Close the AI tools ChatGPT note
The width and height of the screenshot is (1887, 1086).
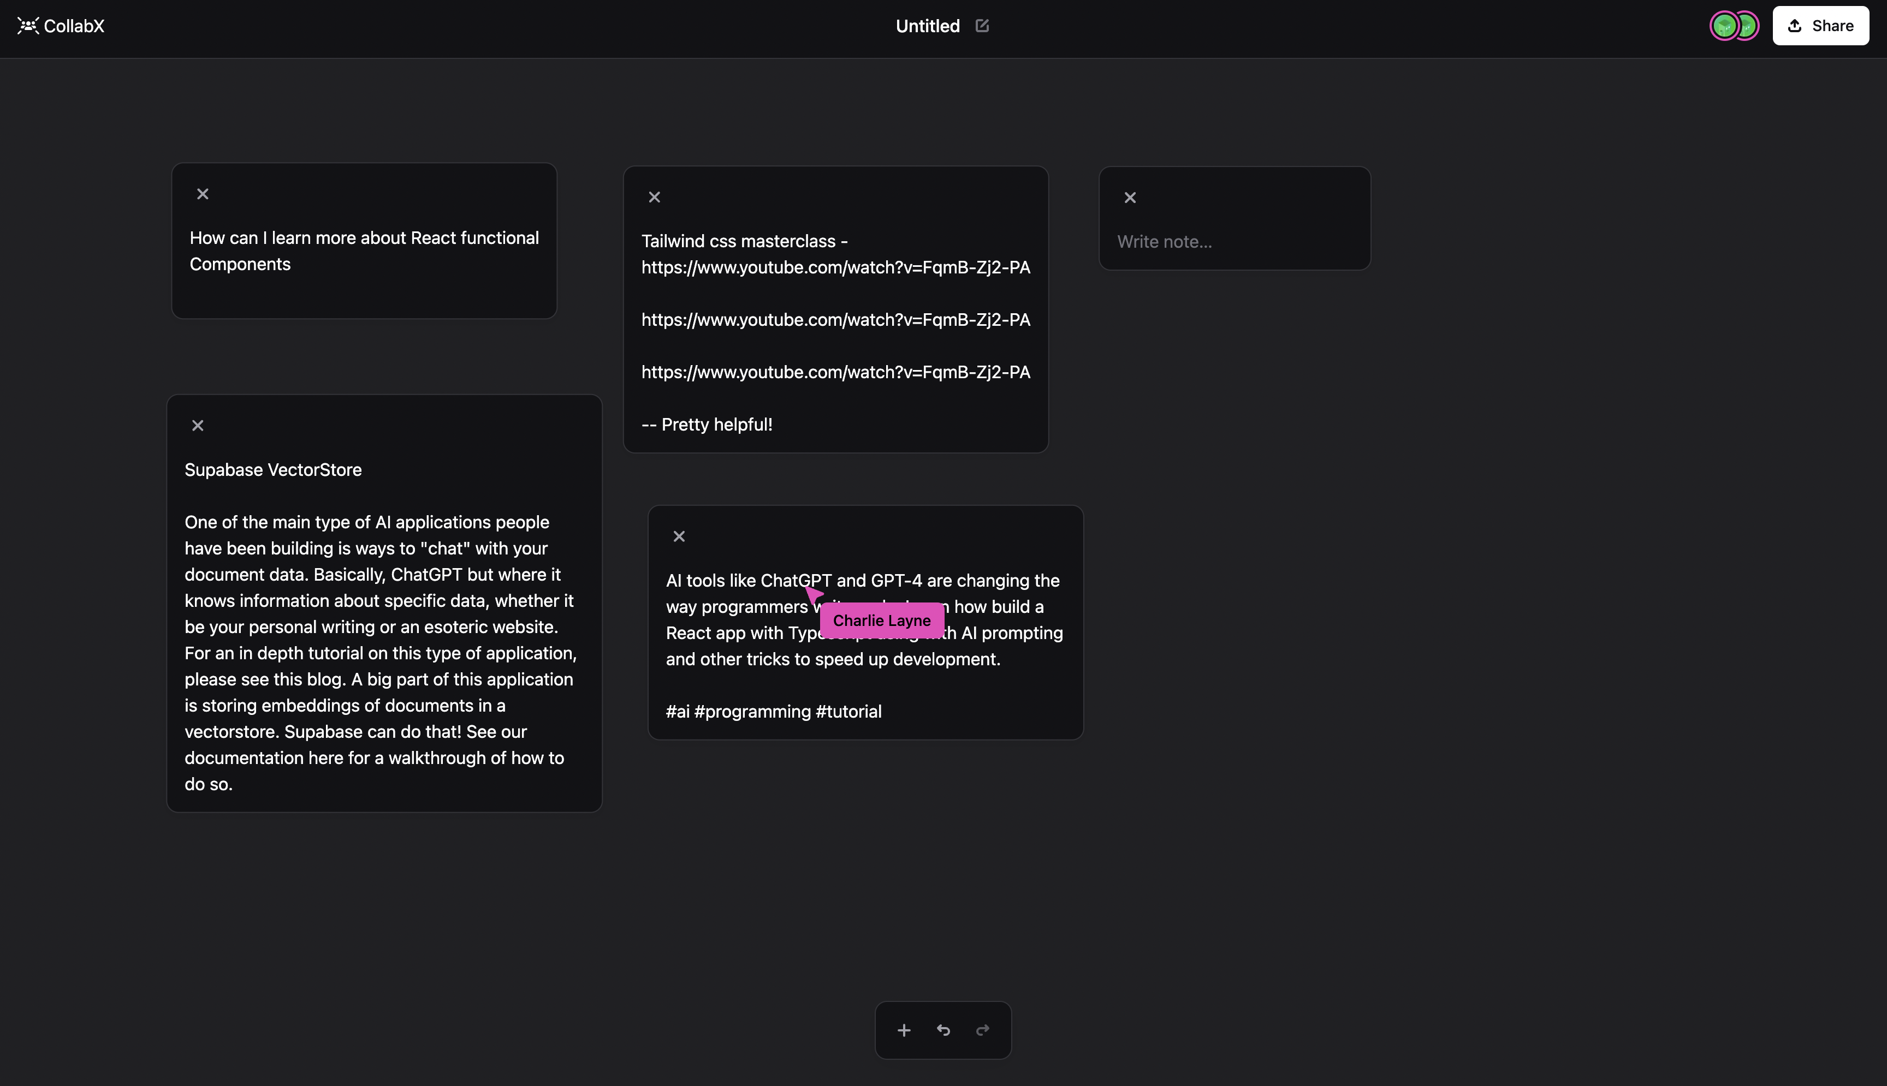[679, 537]
